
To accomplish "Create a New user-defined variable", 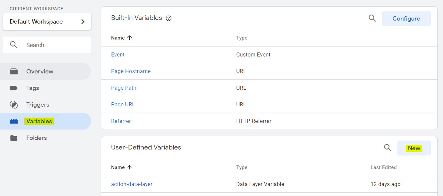I will [414, 148].
